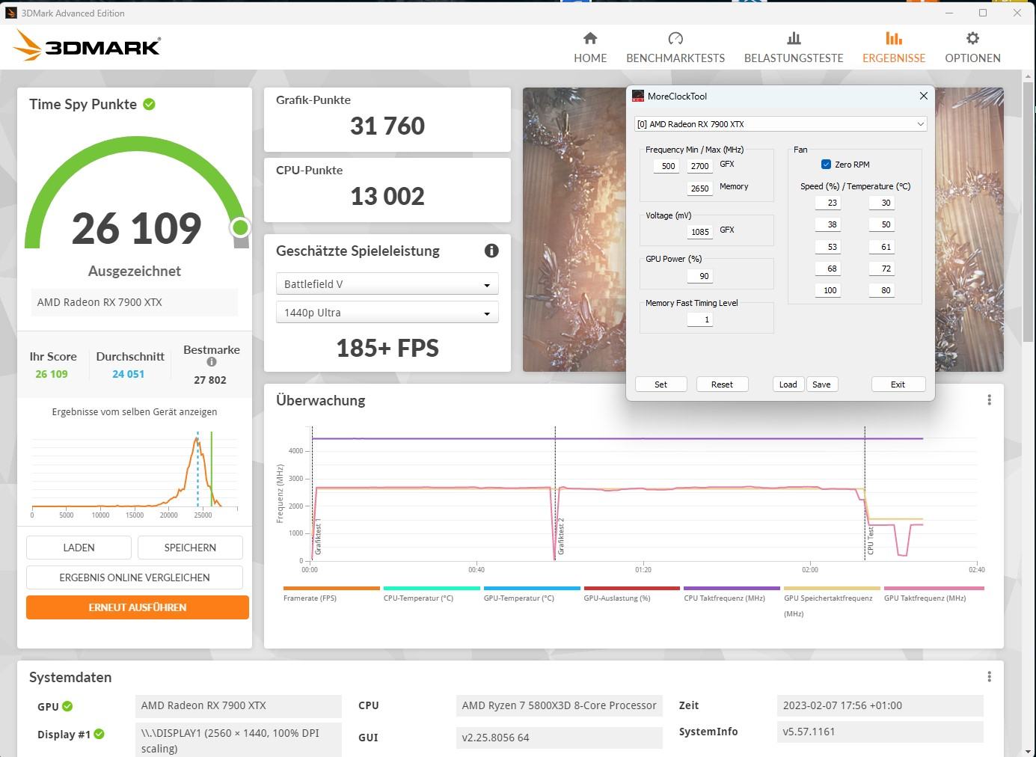
Task: Click the green verified checkmark next to Time Spy Punkte
Action: point(149,104)
